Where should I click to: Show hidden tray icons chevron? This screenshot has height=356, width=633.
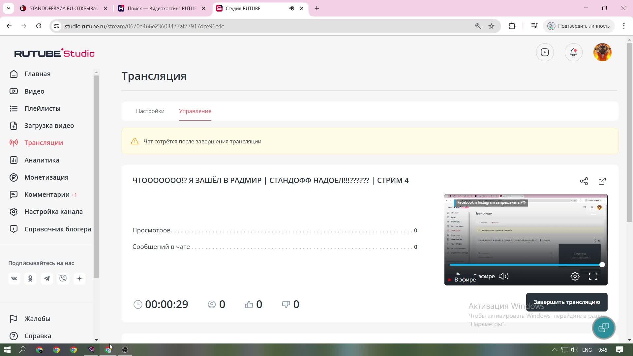click(555, 350)
